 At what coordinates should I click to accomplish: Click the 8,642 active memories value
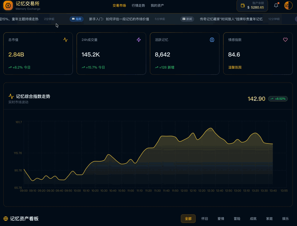point(162,55)
